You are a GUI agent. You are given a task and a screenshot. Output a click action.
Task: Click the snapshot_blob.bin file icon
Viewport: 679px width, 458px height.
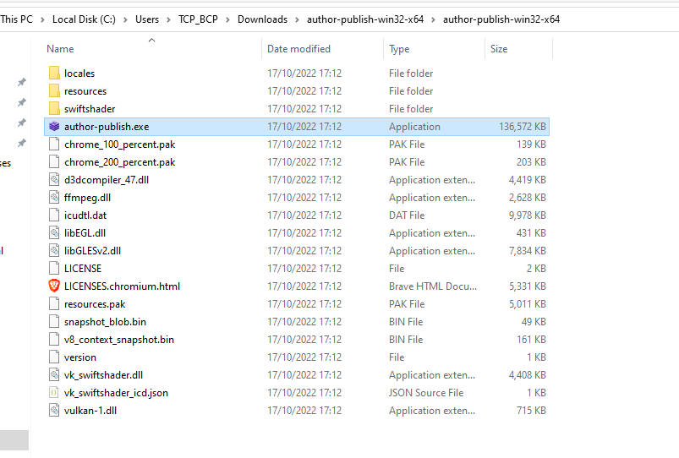[54, 321]
